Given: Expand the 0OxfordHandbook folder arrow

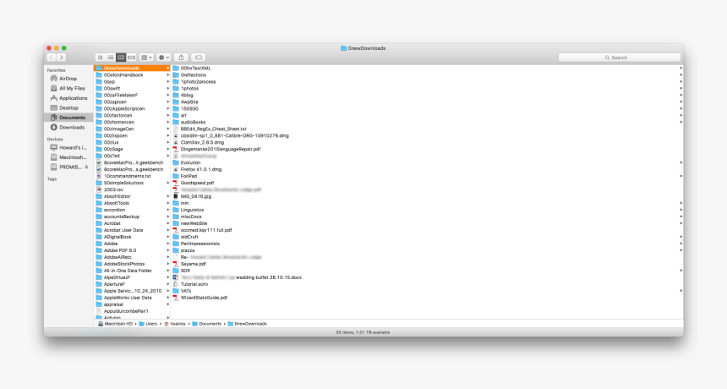Looking at the screenshot, I should click(168, 75).
